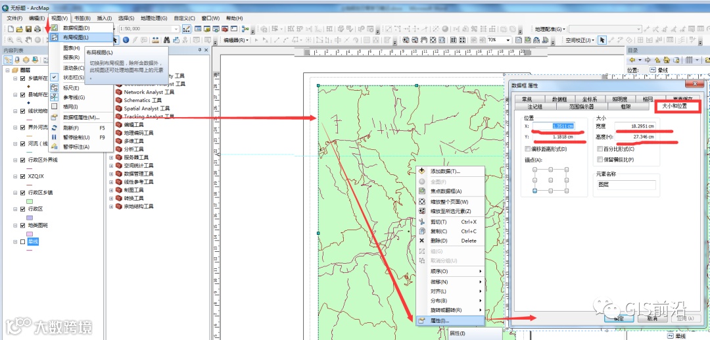Screen dimensions: 710x340
Task: Open a map document with the folder icon
Action: point(19,29)
